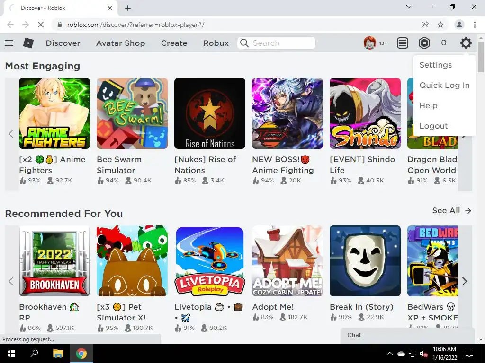The width and height of the screenshot is (485, 363).
Task: Open the taskbar clock and date
Action: point(444,354)
